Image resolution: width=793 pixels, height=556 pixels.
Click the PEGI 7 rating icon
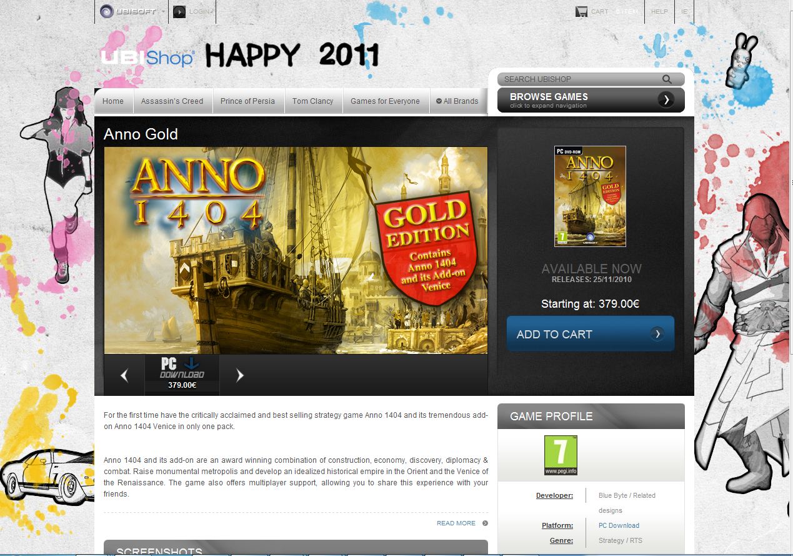[561, 455]
